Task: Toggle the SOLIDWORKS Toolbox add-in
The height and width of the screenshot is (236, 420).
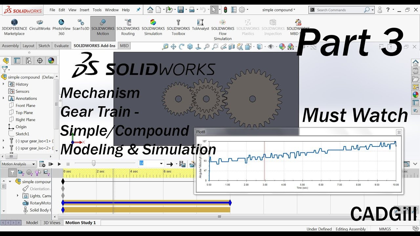Action: [x=178, y=28]
